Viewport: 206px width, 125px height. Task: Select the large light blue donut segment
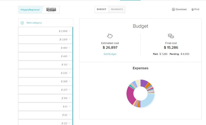(148, 101)
